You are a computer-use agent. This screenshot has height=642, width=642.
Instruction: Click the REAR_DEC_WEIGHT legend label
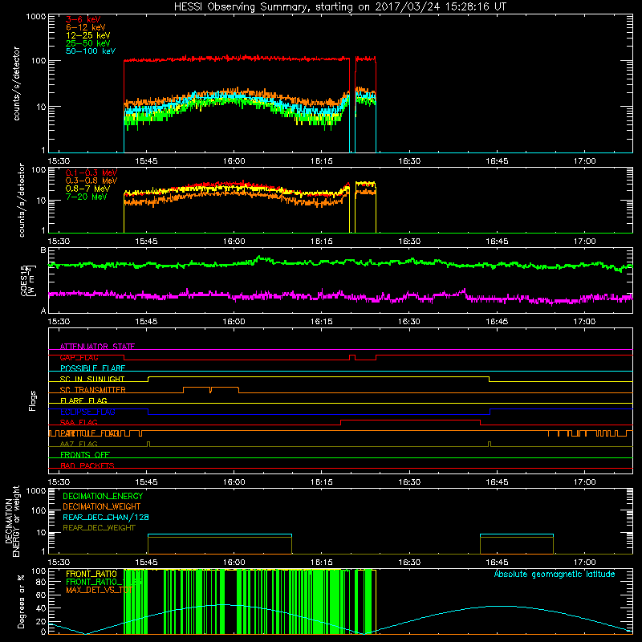coord(99,528)
